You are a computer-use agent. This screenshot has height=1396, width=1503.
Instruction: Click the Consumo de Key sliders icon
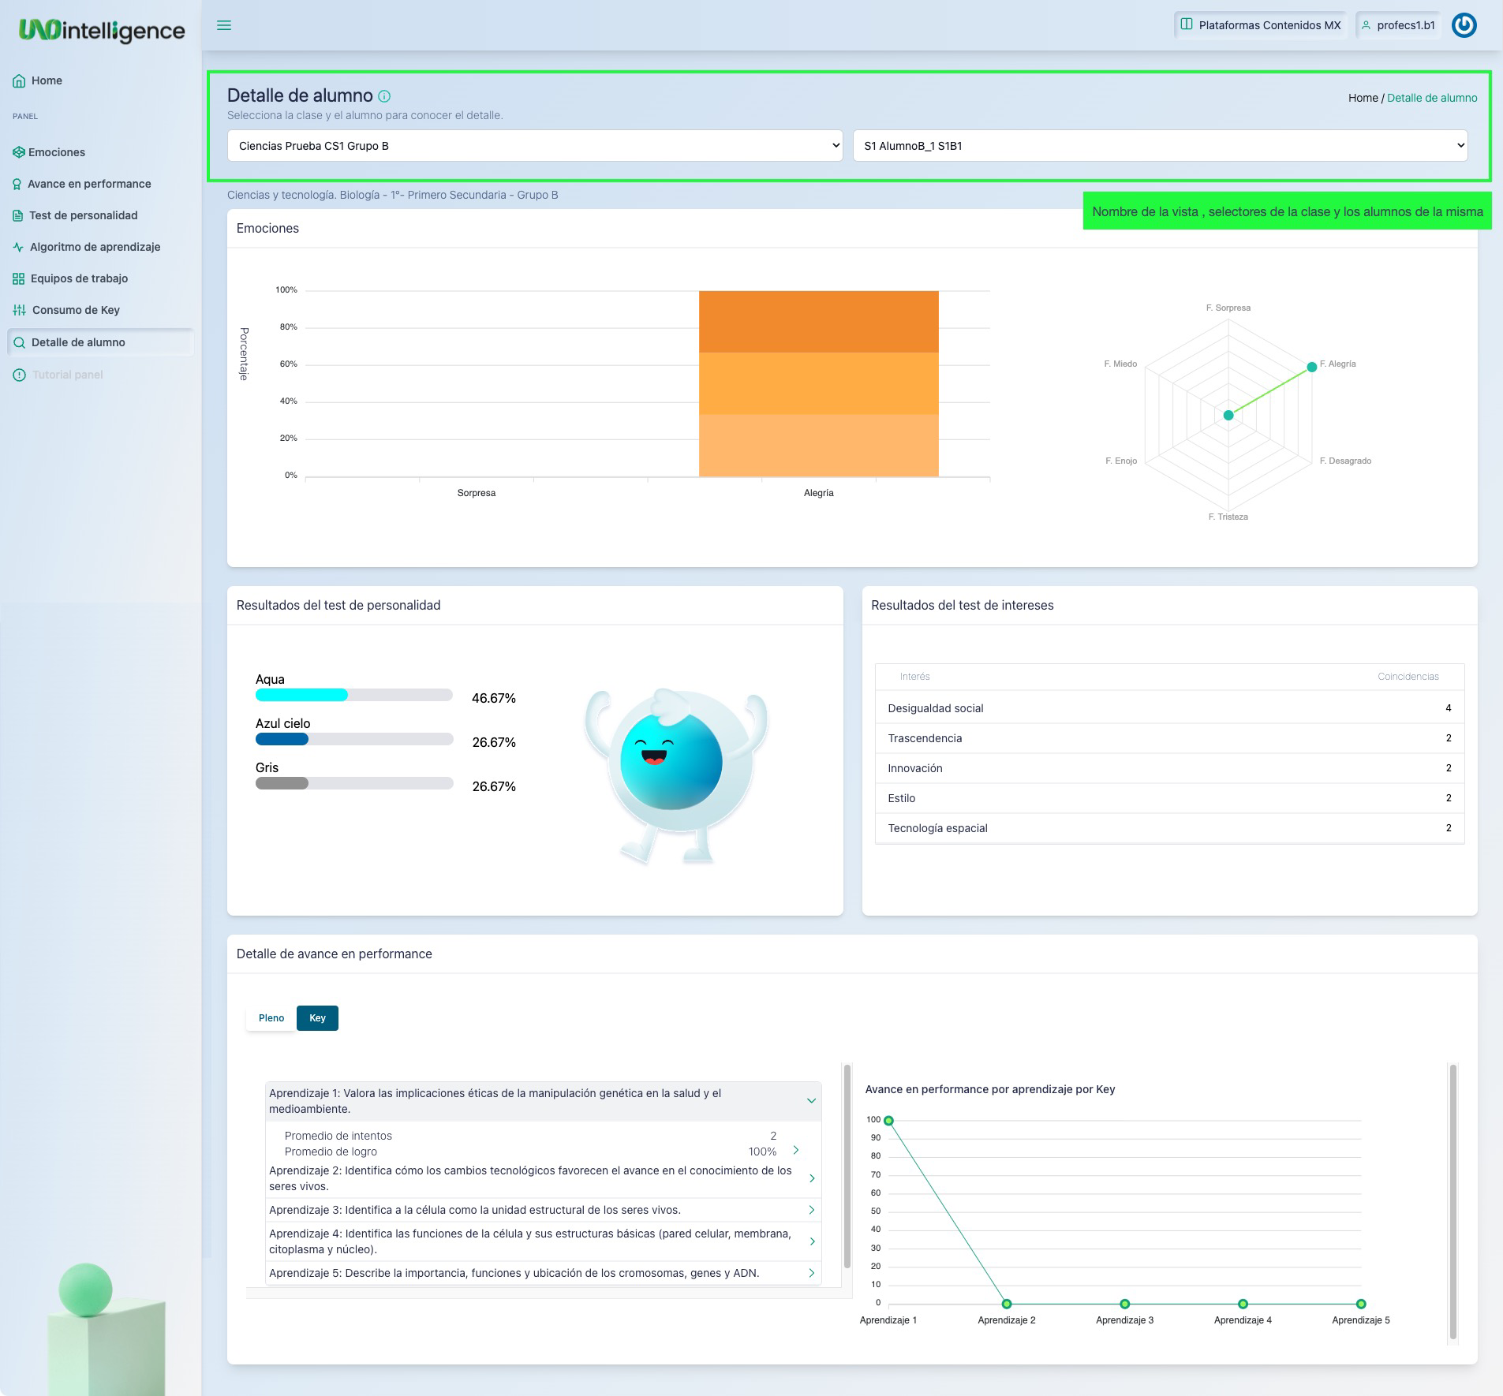pos(19,310)
